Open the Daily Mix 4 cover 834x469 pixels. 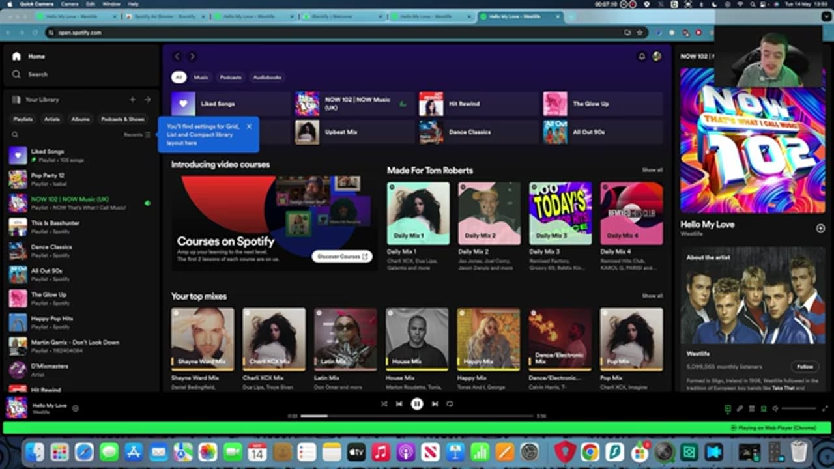coord(631,214)
